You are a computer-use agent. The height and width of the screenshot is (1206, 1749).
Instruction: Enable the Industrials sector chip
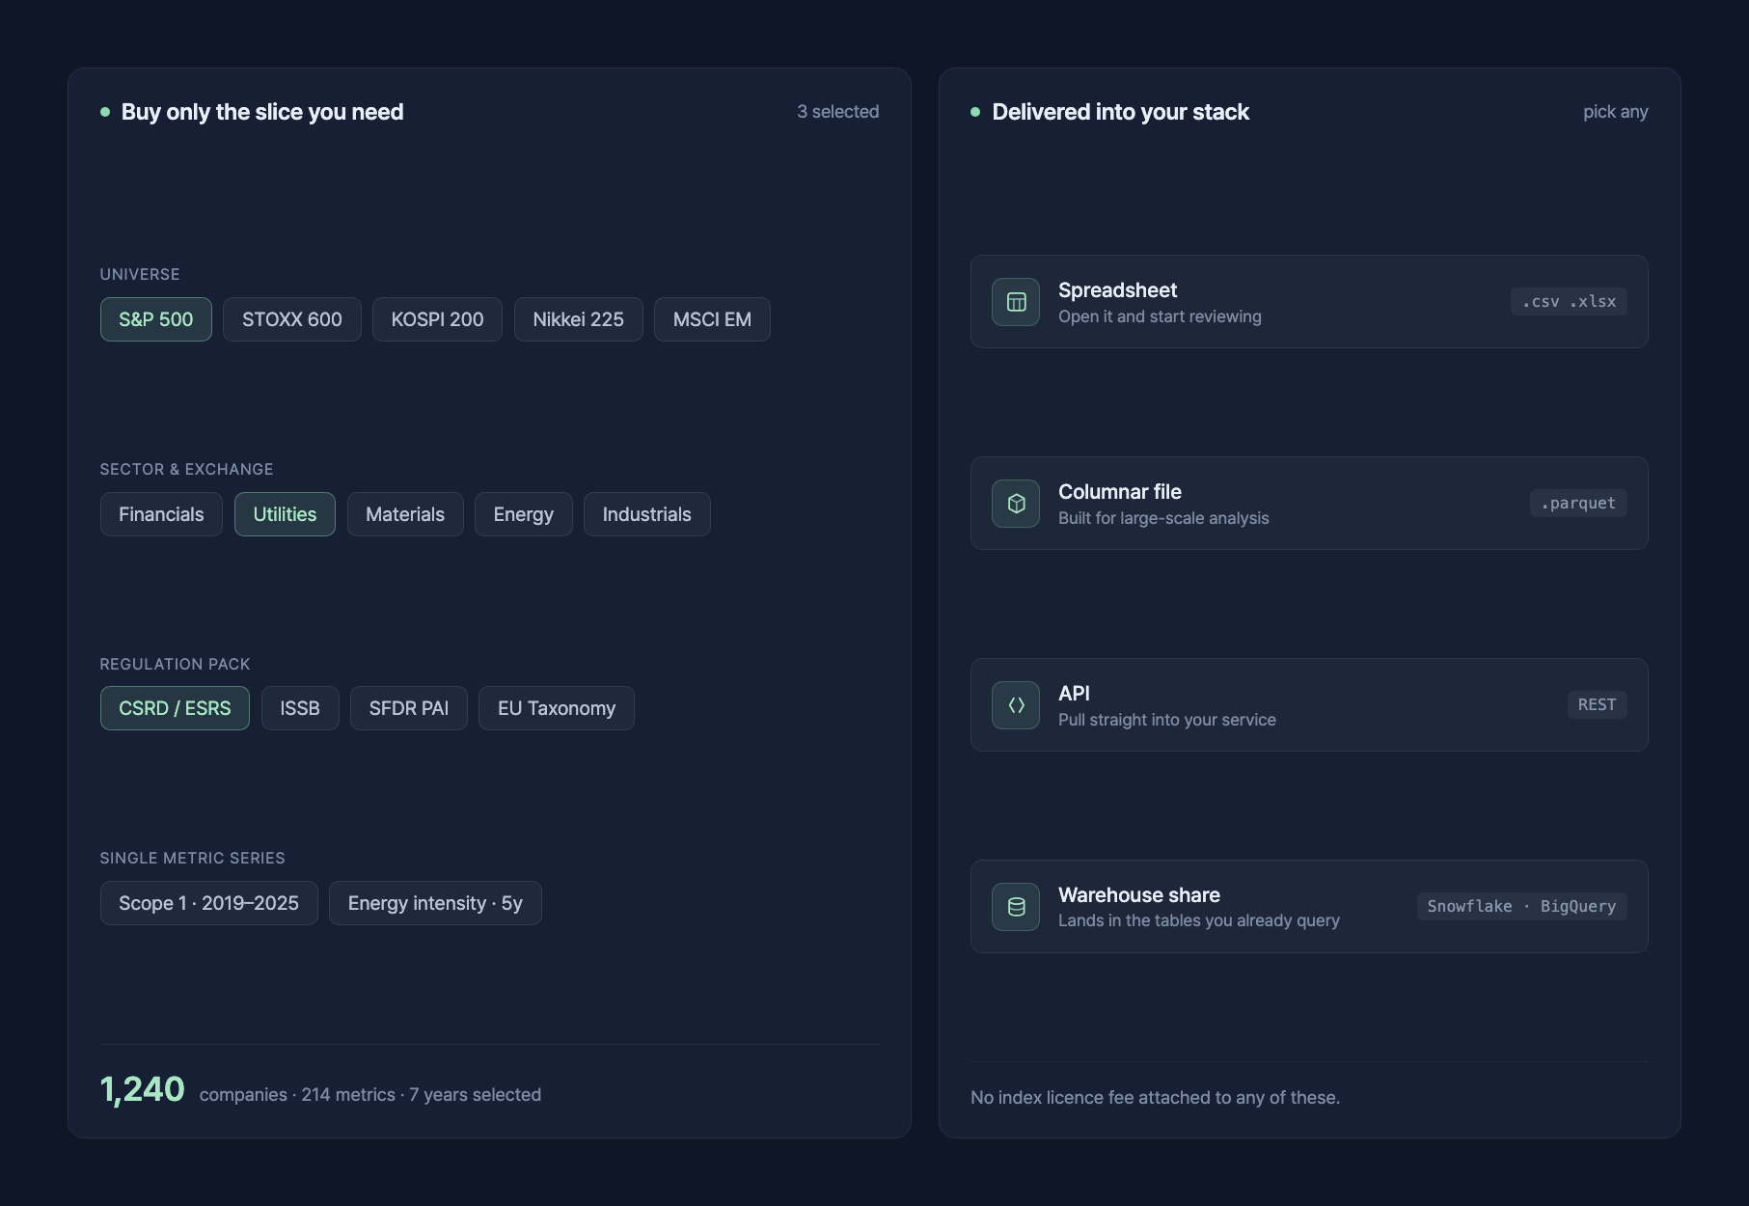point(647,514)
